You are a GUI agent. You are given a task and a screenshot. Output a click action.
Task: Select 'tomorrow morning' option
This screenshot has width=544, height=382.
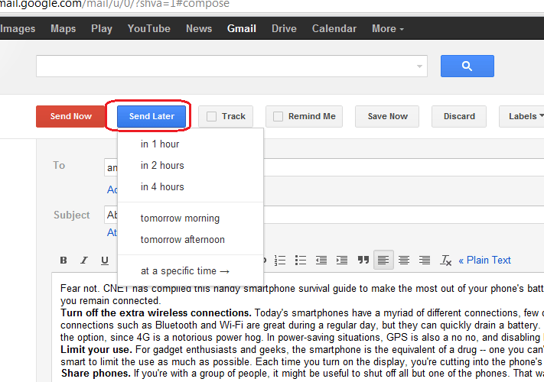tap(191, 219)
